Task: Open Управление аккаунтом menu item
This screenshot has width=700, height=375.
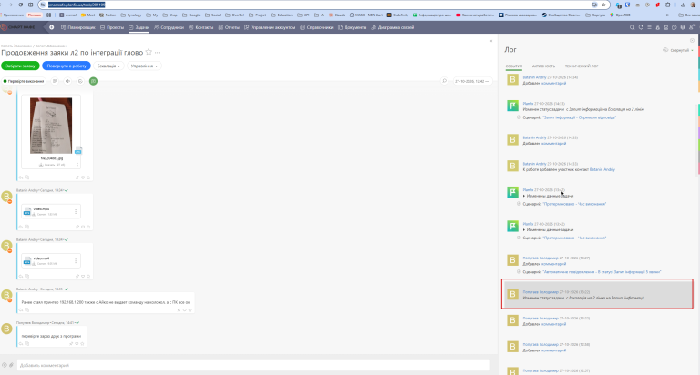Action: point(270,27)
